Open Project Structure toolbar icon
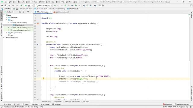193x108 pixels. pyautogui.click(x=95, y=5)
